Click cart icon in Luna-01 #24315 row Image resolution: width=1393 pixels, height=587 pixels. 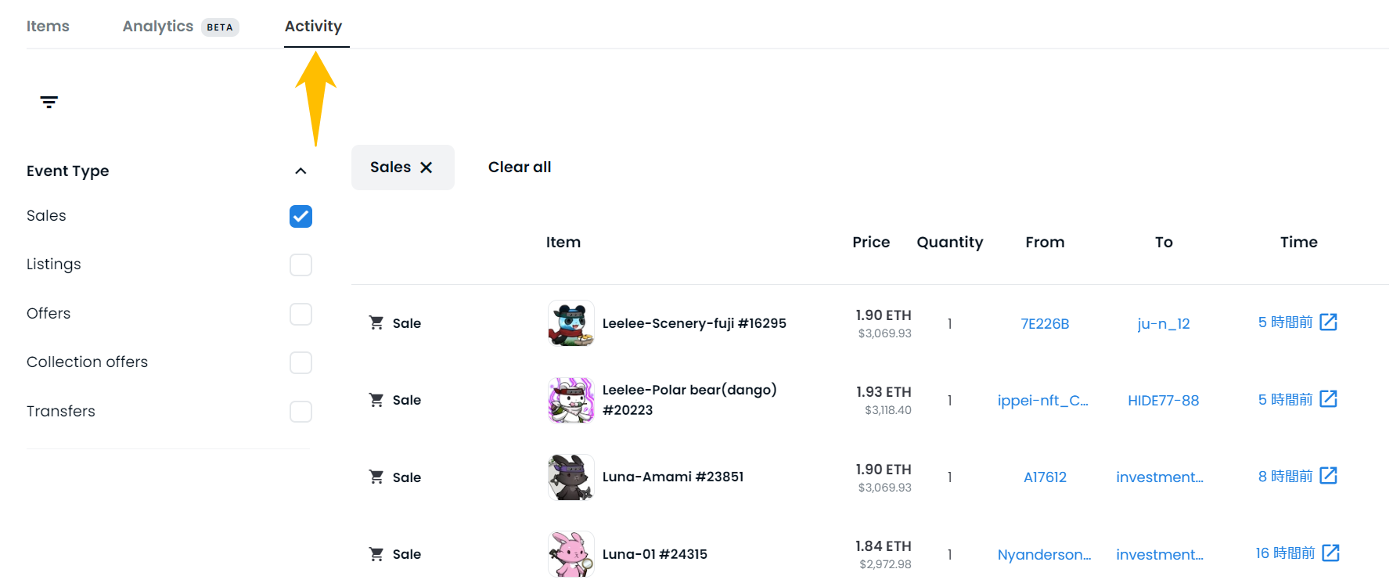pyautogui.click(x=376, y=554)
